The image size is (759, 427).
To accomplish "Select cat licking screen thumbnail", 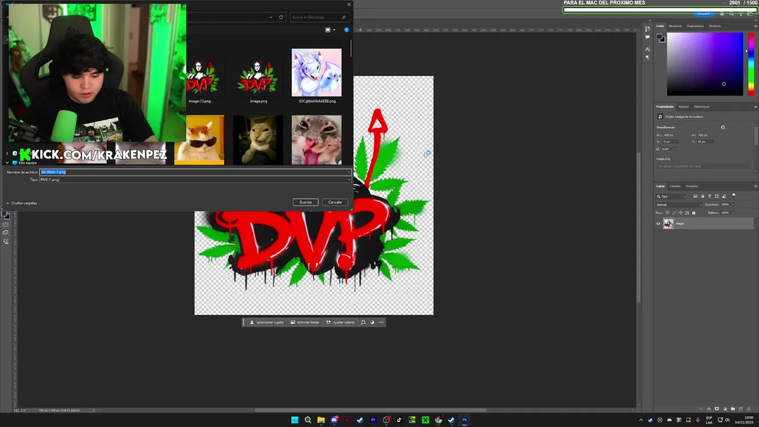I will [317, 140].
